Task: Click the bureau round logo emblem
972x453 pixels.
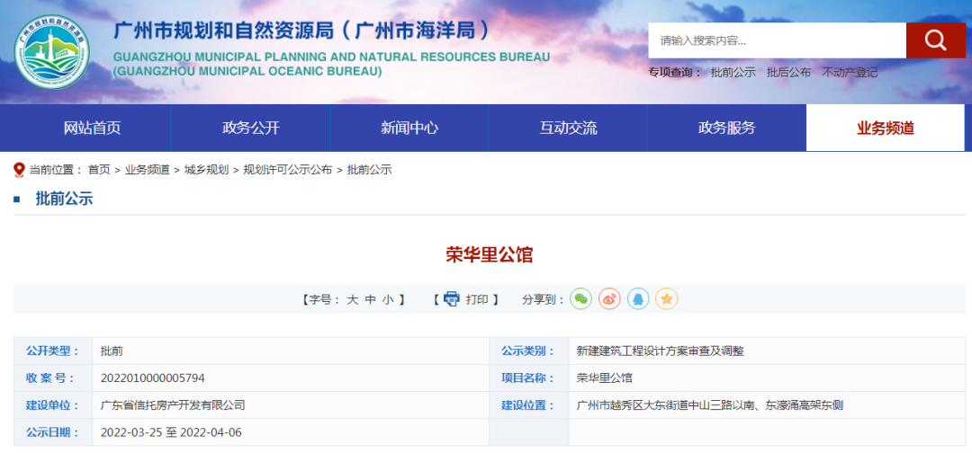Action: [x=52, y=53]
